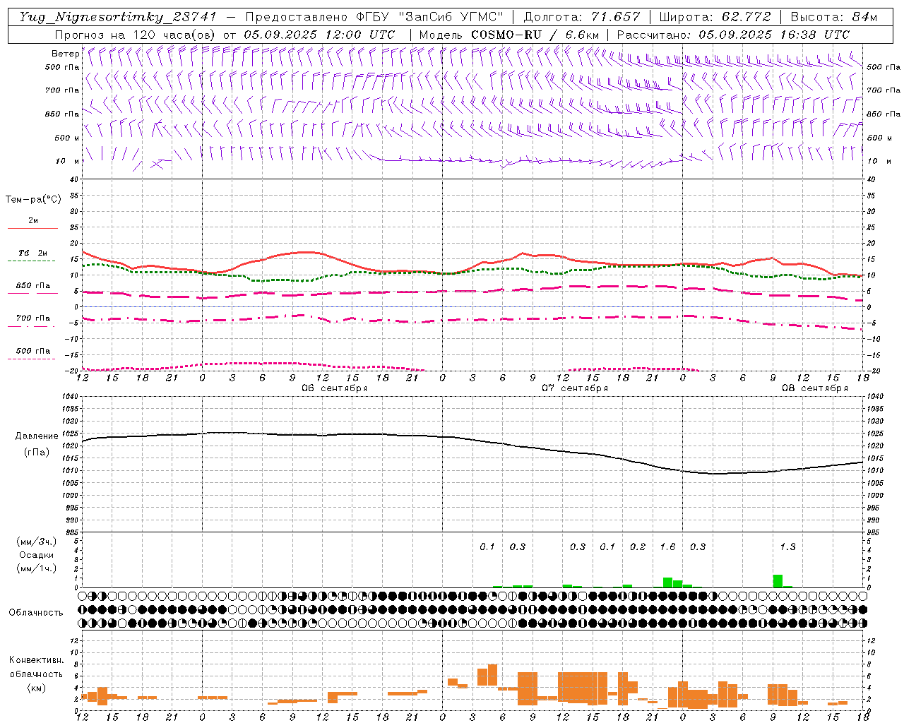Viewport: 904px width, 723px height.
Task: Click the forecast start 05.09.2025 12:00 UTC
Action: pyautogui.click(x=319, y=35)
